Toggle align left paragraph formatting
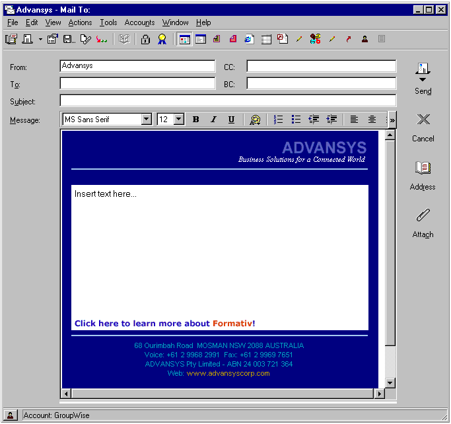The image size is (451, 424). click(354, 120)
